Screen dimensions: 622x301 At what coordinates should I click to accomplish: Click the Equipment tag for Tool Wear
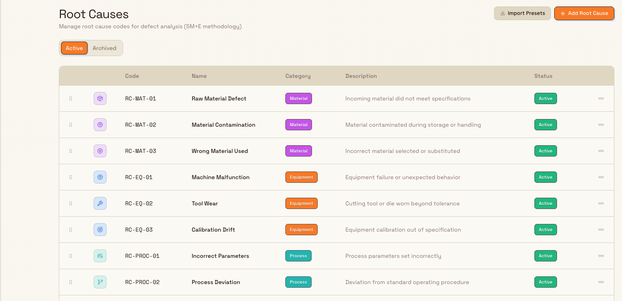tap(302, 203)
